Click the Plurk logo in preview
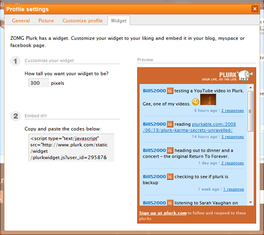The width and height of the screenshot is (264, 235). pyautogui.click(x=227, y=76)
